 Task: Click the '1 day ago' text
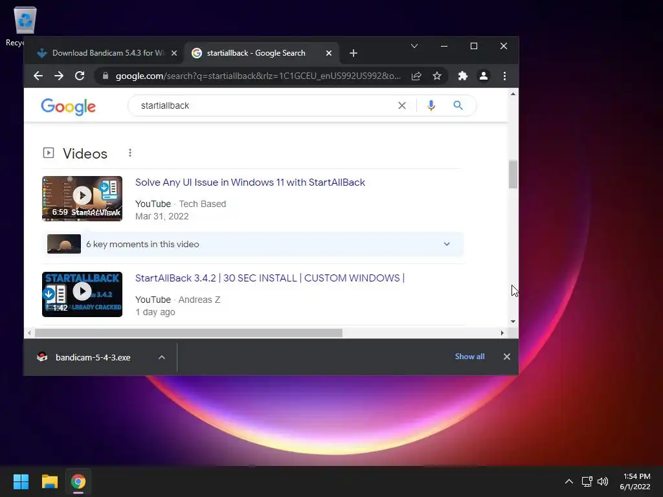pos(155,313)
